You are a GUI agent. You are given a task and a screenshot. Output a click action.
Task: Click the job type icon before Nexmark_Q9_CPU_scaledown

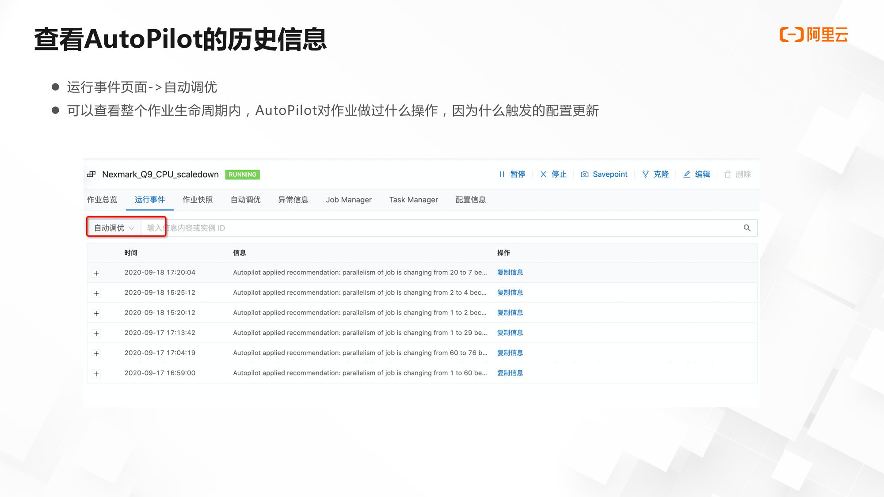(x=91, y=174)
